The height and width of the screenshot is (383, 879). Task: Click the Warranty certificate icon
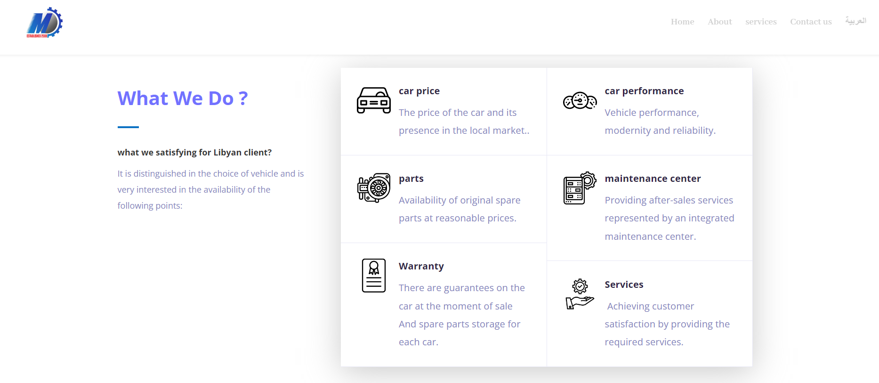(374, 276)
